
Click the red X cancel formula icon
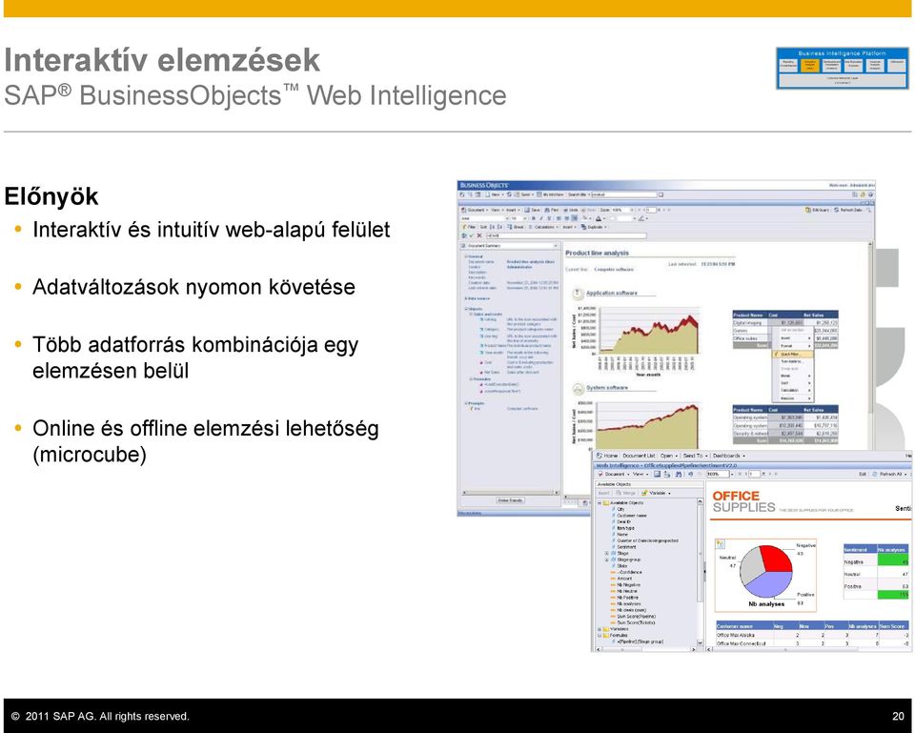pyautogui.click(x=479, y=235)
